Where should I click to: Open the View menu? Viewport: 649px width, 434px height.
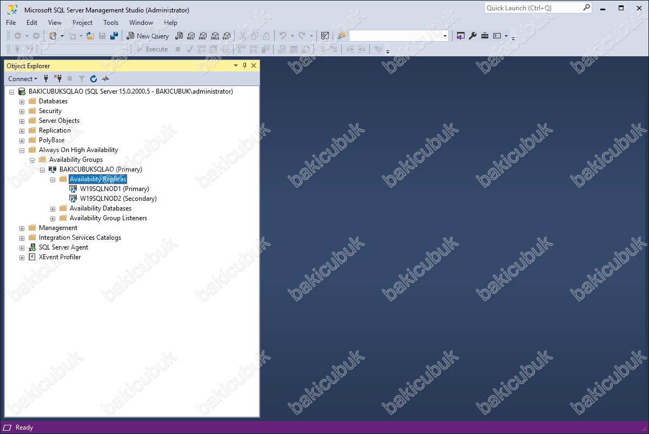55,23
